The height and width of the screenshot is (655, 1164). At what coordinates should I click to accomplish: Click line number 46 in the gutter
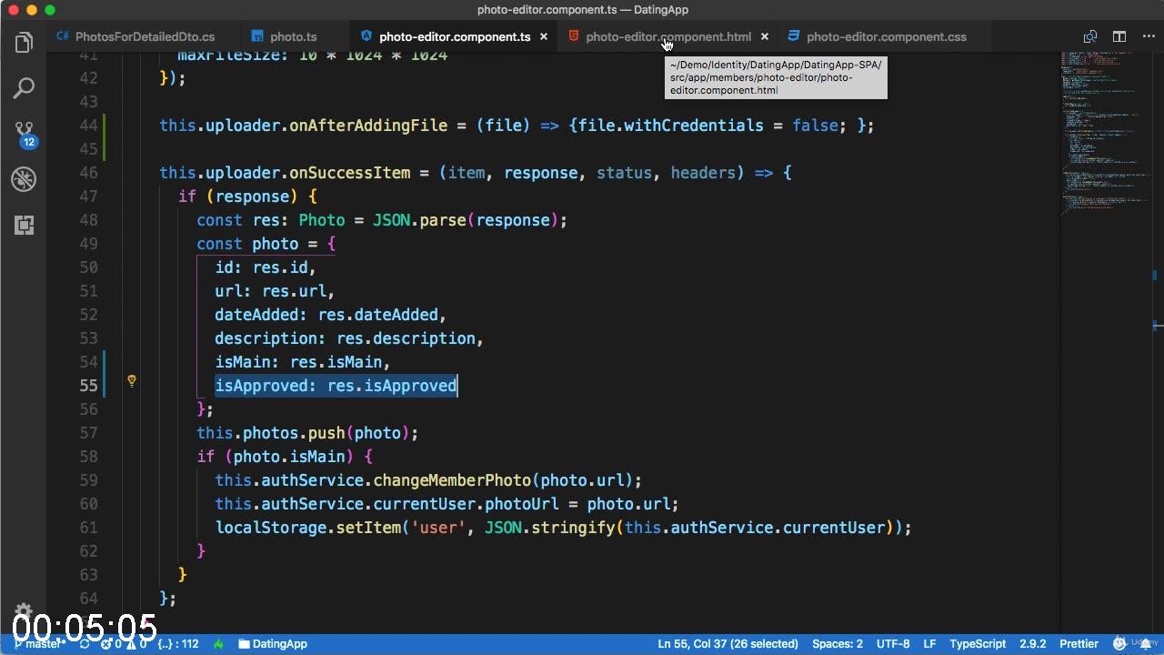click(x=88, y=173)
